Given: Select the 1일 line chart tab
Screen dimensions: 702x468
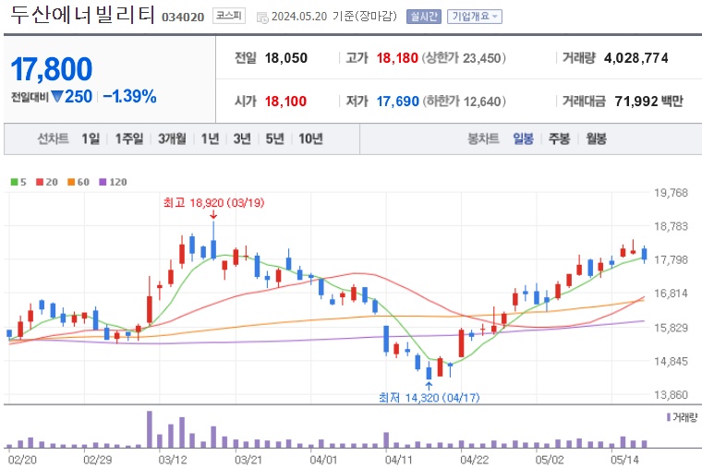Looking at the screenshot, I should point(91,138).
